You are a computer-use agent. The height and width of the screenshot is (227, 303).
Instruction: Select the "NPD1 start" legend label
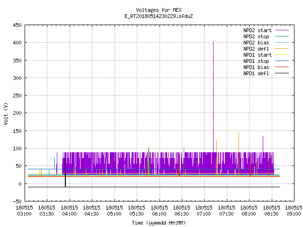click(x=258, y=55)
